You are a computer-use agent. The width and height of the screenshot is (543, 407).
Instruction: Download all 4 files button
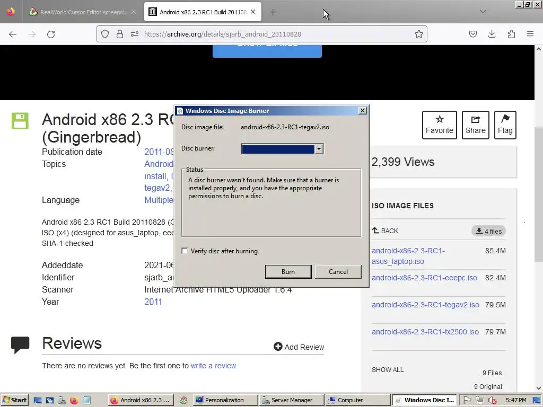(488, 231)
